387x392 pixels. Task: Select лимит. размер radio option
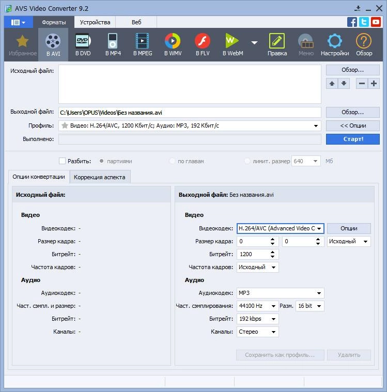pyautogui.click(x=247, y=161)
